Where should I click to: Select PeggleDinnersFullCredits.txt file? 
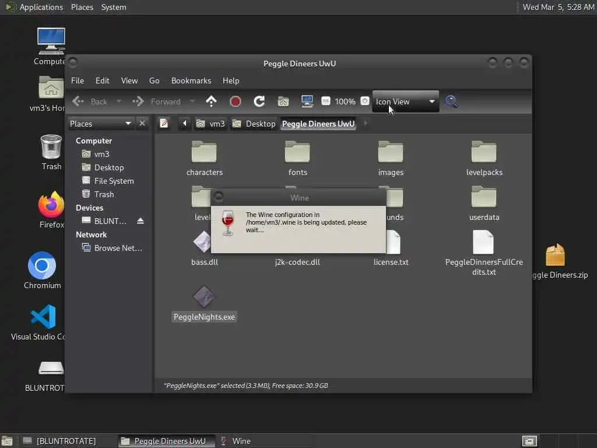(483, 252)
